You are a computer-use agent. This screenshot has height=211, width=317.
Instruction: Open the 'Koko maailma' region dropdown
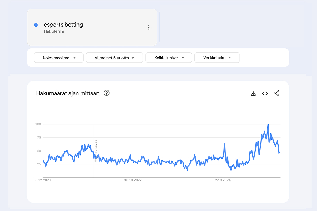click(x=58, y=58)
